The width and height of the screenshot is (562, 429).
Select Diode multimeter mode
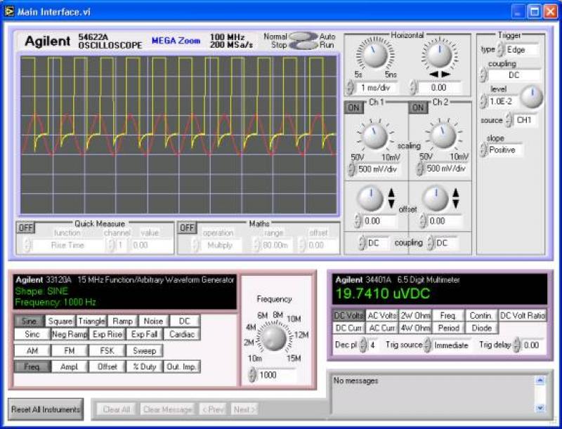pyautogui.click(x=481, y=328)
